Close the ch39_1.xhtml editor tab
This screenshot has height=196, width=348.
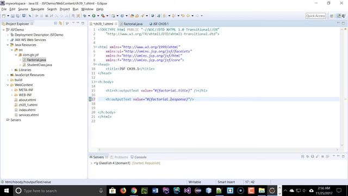(116, 24)
